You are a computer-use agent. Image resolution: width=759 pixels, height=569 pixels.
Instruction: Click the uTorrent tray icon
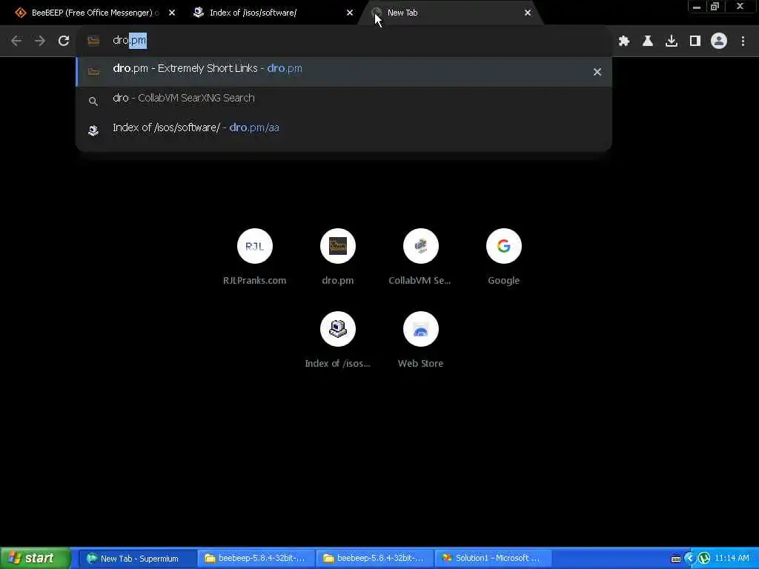[704, 559]
